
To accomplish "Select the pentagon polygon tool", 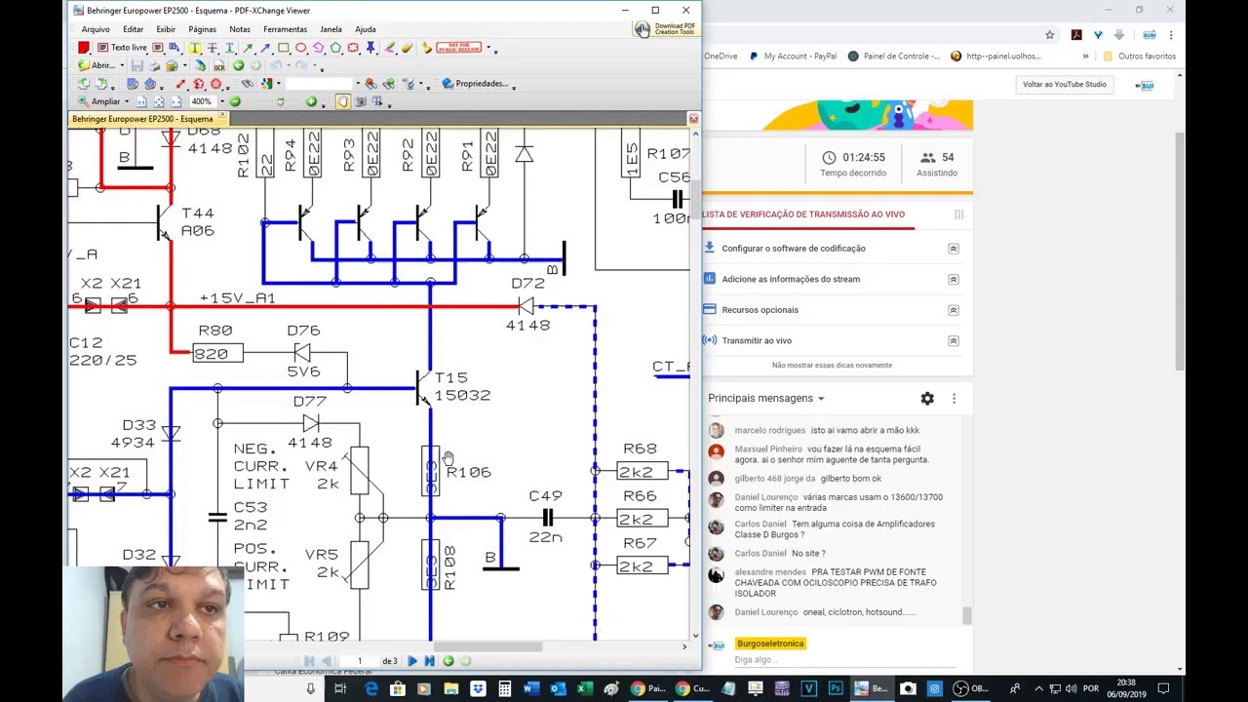I will click(x=335, y=48).
